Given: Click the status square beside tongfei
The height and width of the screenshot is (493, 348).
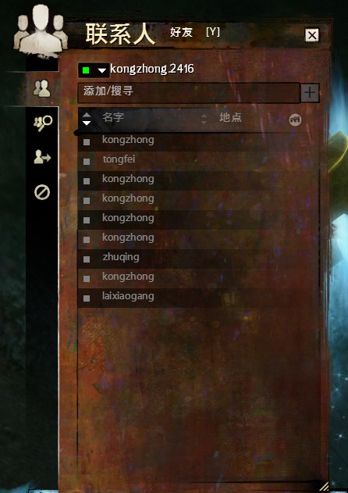Looking at the screenshot, I should tap(87, 162).
